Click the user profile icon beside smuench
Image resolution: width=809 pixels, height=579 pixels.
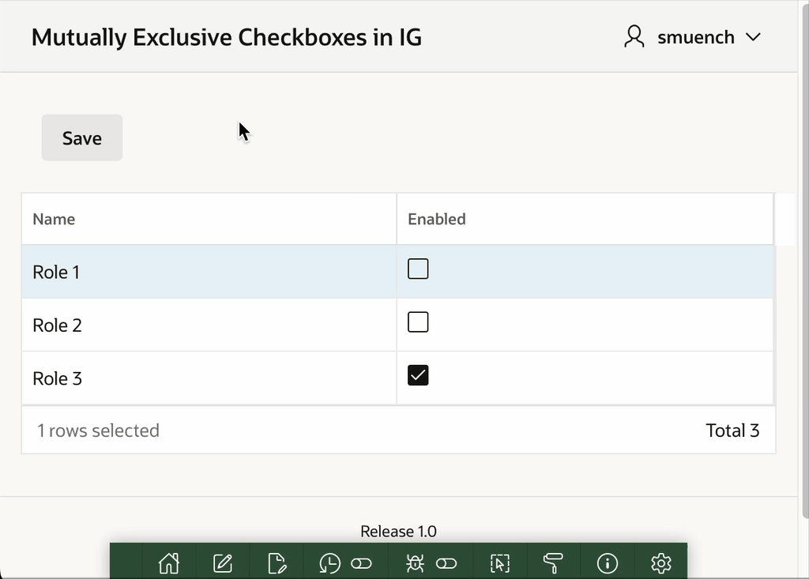(634, 37)
